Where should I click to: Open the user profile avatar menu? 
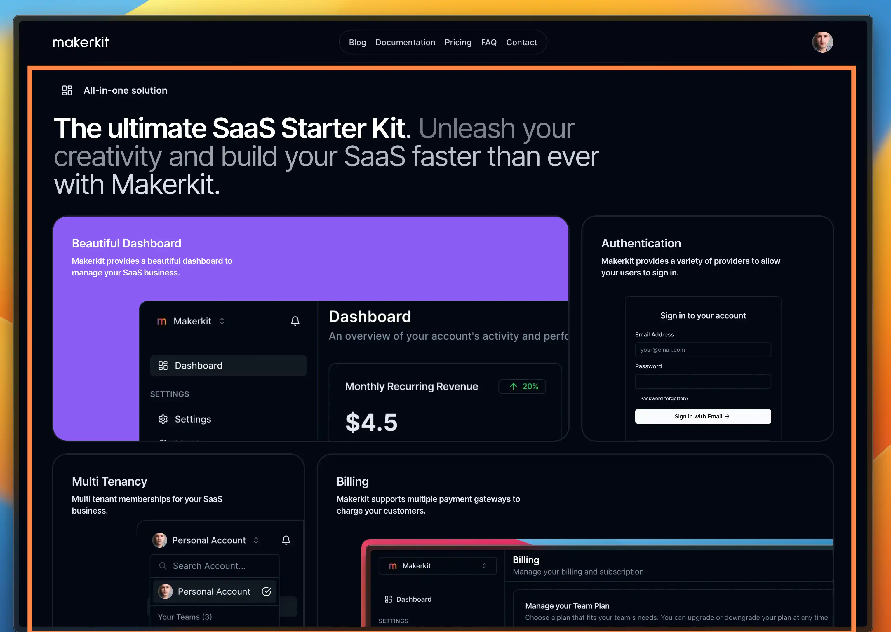pos(822,42)
